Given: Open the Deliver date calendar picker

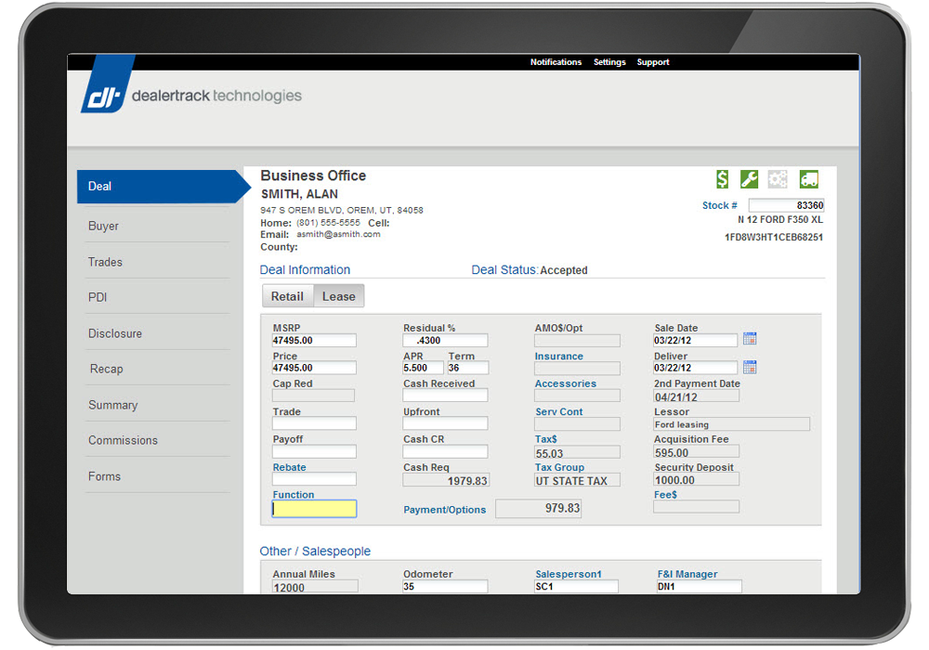Looking at the screenshot, I should coord(750,367).
